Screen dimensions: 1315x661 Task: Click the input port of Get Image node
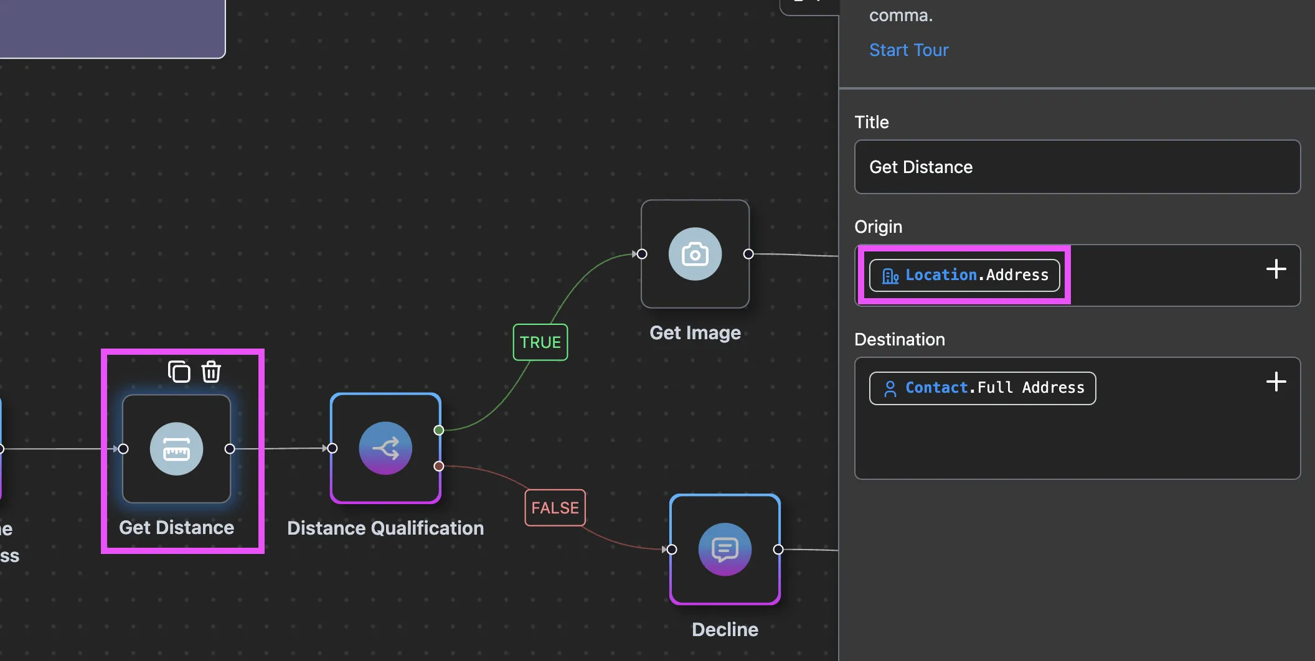642,254
